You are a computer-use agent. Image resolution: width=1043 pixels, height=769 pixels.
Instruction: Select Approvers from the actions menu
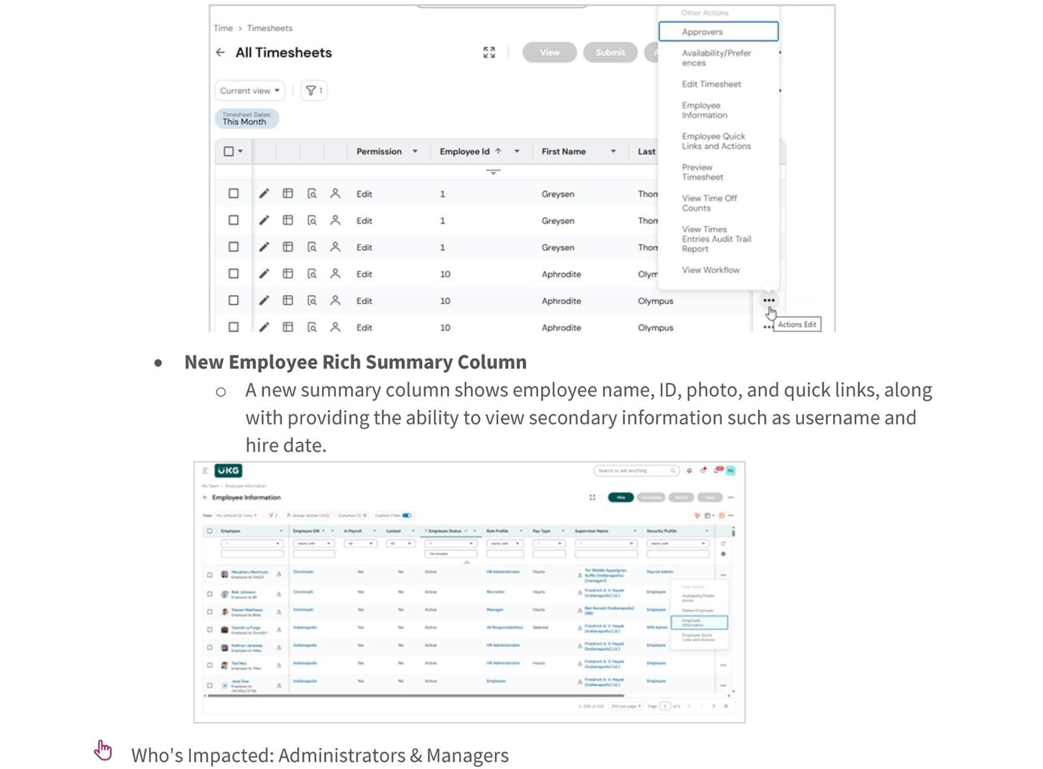coord(718,31)
